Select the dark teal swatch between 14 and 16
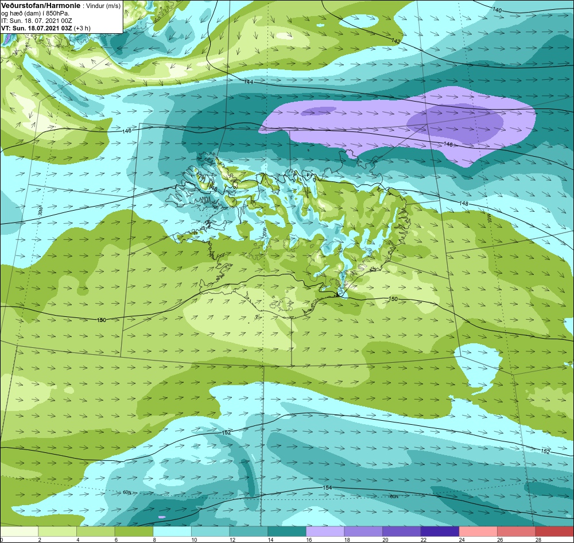This screenshot has height=543, width=574. click(286, 531)
